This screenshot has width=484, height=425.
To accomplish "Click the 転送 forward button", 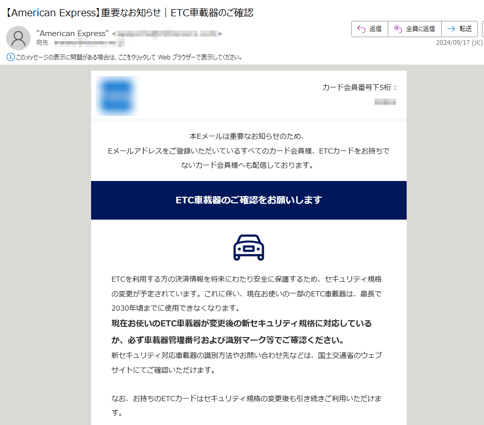I will 460,29.
